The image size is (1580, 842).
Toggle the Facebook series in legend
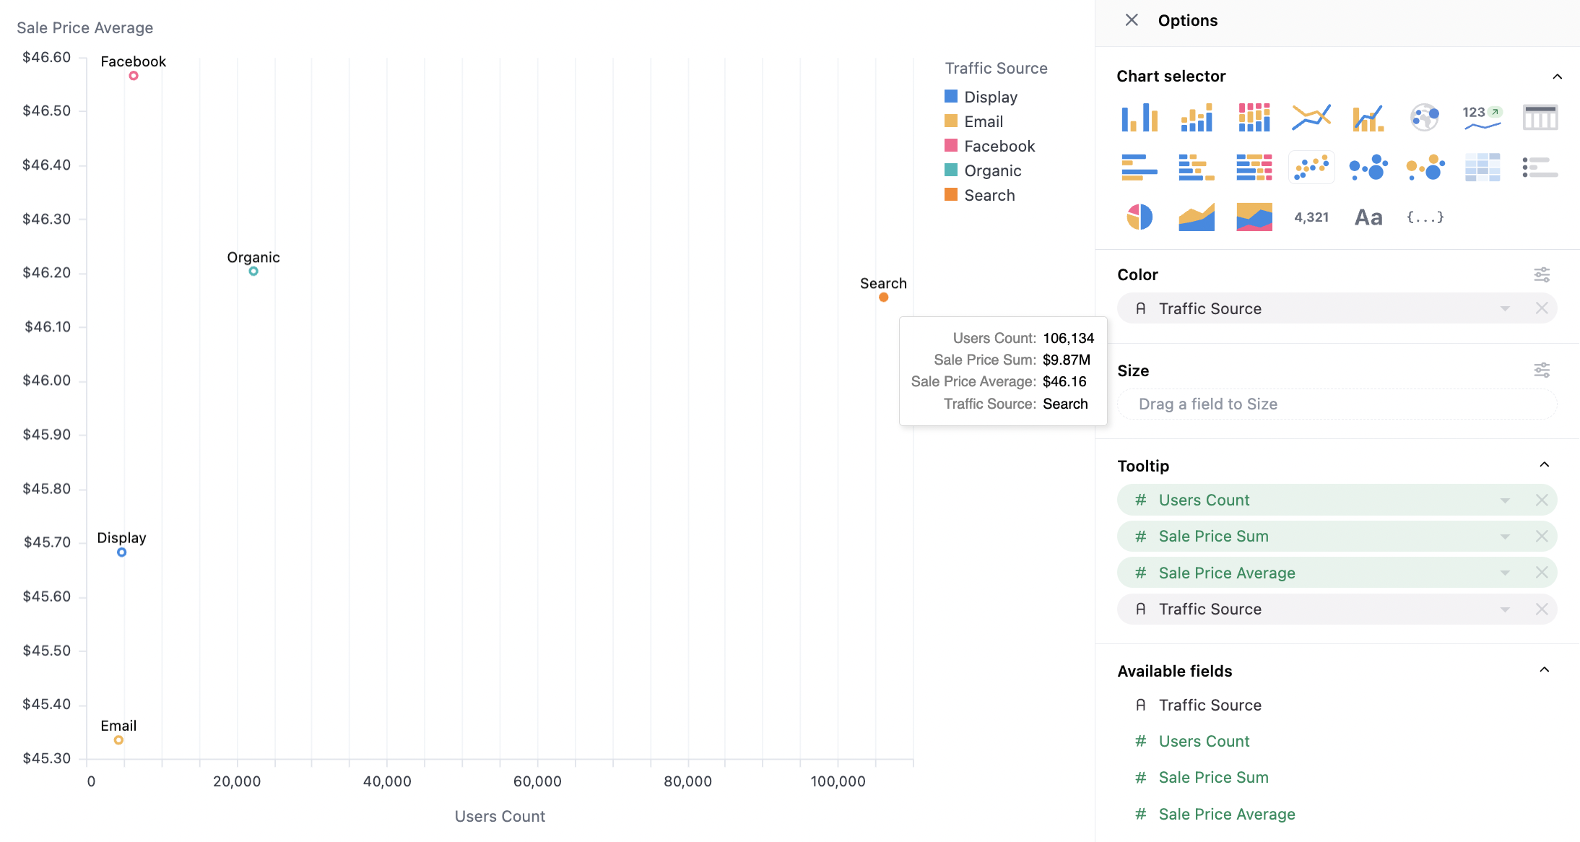(x=999, y=146)
